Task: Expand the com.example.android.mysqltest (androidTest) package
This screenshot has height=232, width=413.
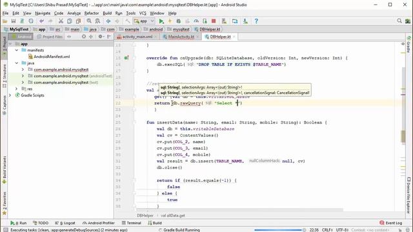Action: tap(23, 76)
